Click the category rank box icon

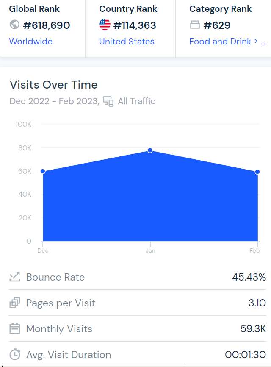click(x=195, y=25)
